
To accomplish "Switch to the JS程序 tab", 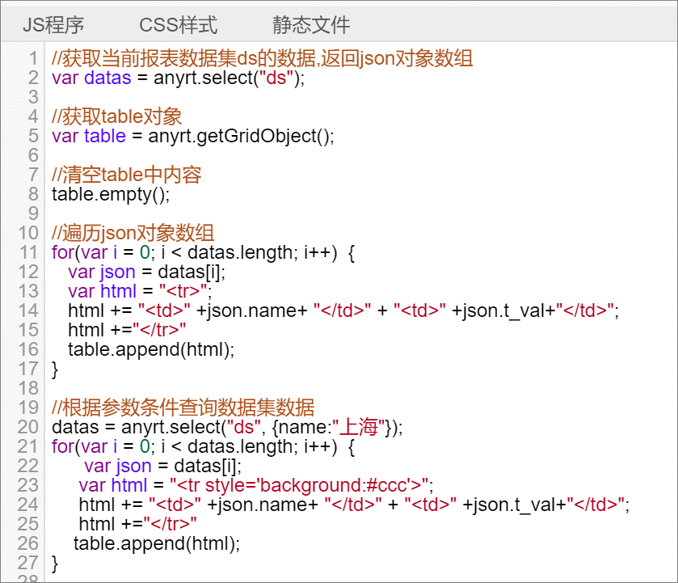I will pyautogui.click(x=53, y=25).
